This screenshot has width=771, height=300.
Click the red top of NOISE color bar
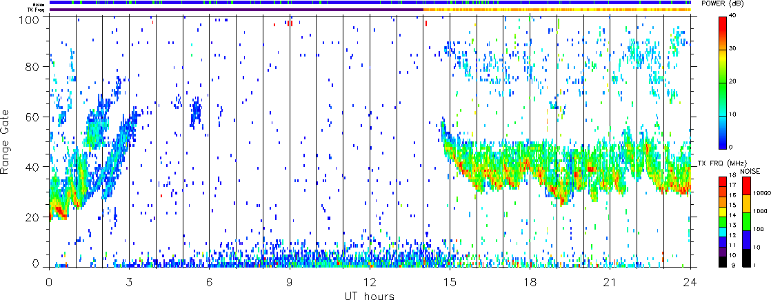click(x=746, y=186)
